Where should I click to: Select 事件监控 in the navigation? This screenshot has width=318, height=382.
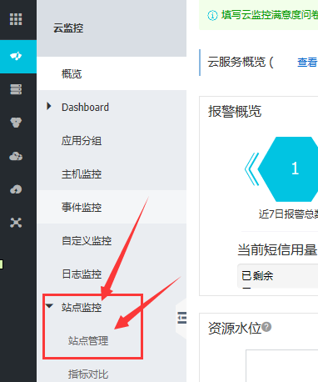112,207
